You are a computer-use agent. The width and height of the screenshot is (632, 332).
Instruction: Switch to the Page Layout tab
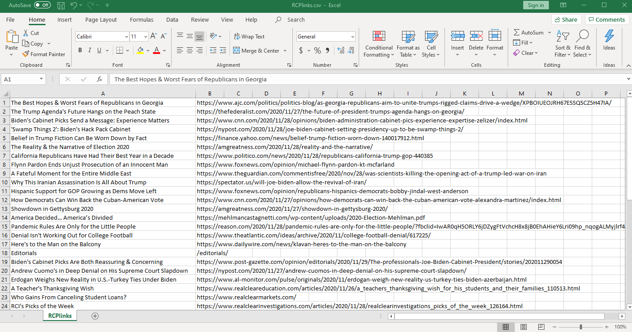point(101,19)
